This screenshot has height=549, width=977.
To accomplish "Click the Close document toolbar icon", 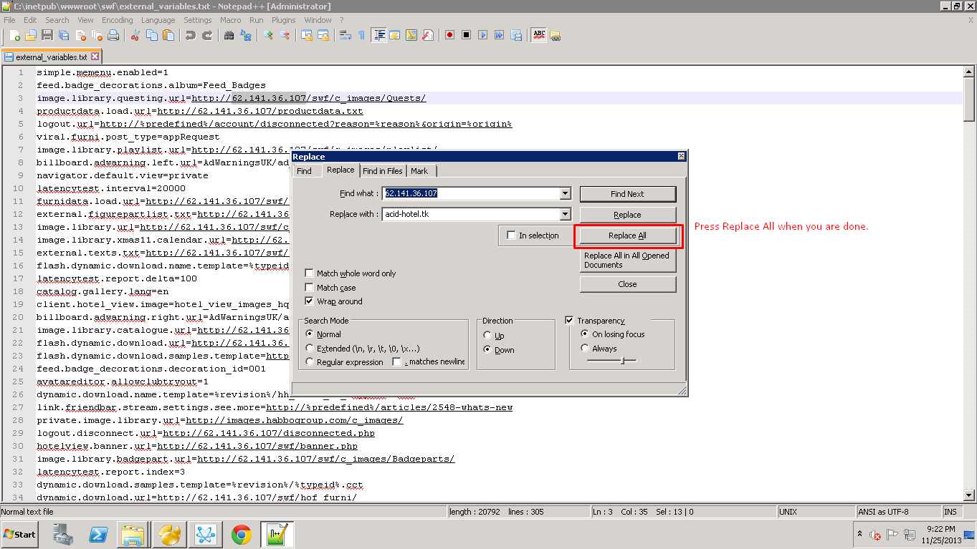I will pyautogui.click(x=80, y=35).
